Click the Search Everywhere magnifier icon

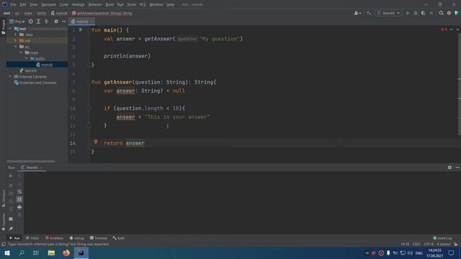pos(441,13)
